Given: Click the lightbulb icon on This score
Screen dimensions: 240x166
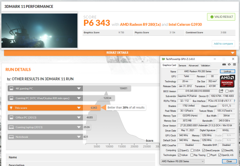Looking at the screenshot, I should click(11, 108).
